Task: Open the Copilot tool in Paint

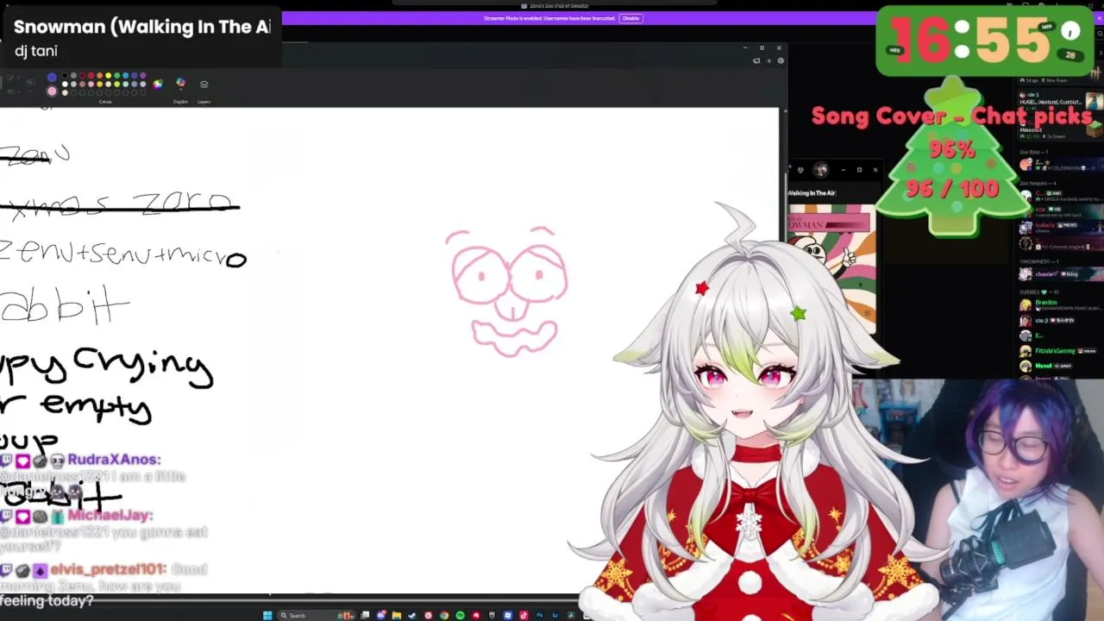Action: (x=181, y=83)
